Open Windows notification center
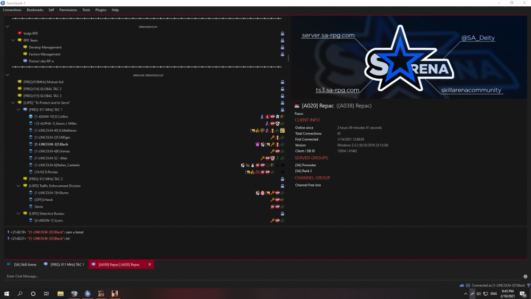 point(523,294)
